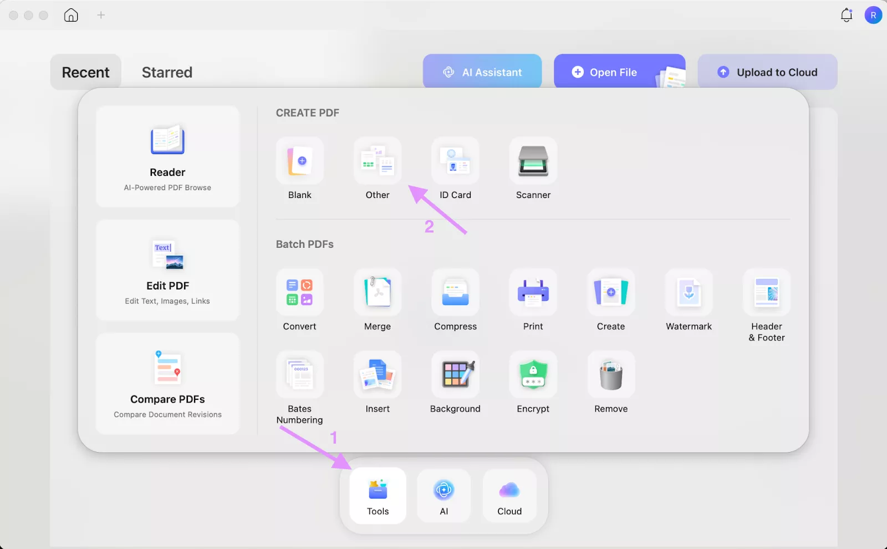The height and width of the screenshot is (549, 887).
Task: Select the Compress batch tool
Action: pyautogui.click(x=455, y=292)
